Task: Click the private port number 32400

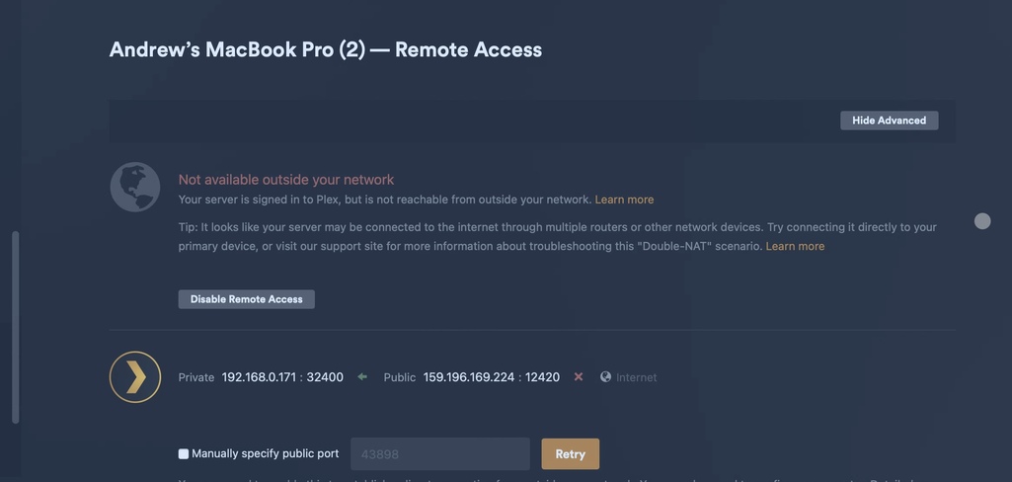Action: tap(325, 377)
